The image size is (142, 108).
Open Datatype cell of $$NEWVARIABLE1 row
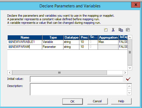(x=71, y=42)
